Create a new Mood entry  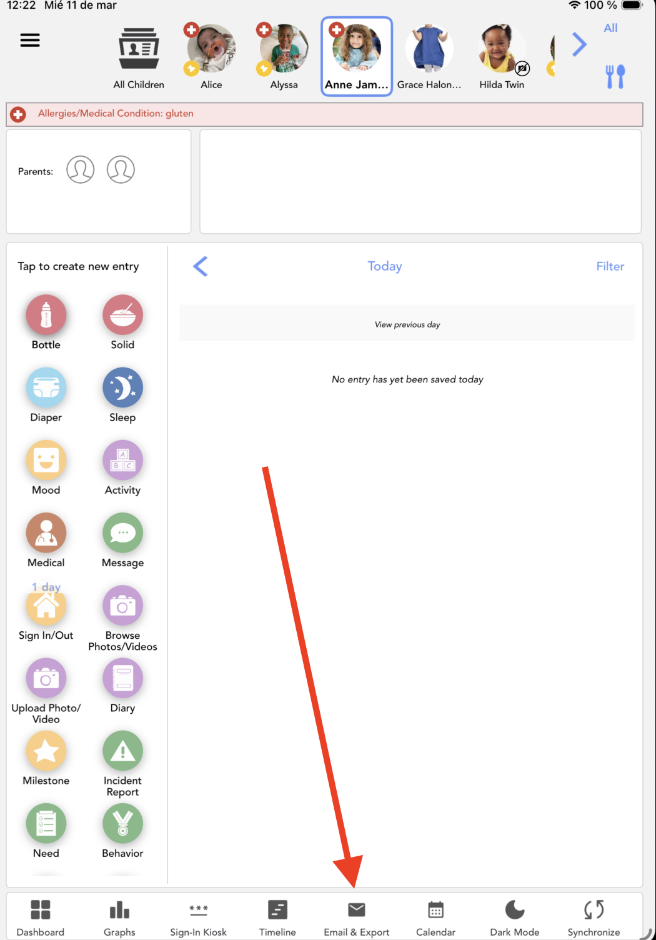46,461
